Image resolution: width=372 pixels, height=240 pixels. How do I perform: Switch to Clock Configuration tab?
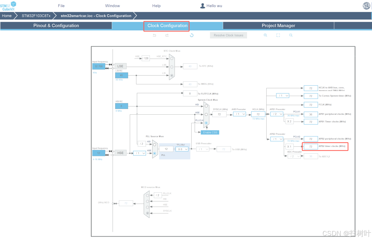pos(167,26)
